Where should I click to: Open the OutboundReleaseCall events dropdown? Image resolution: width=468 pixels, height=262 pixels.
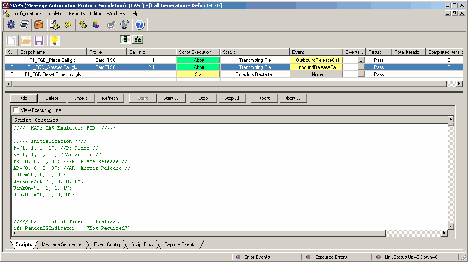click(316, 60)
